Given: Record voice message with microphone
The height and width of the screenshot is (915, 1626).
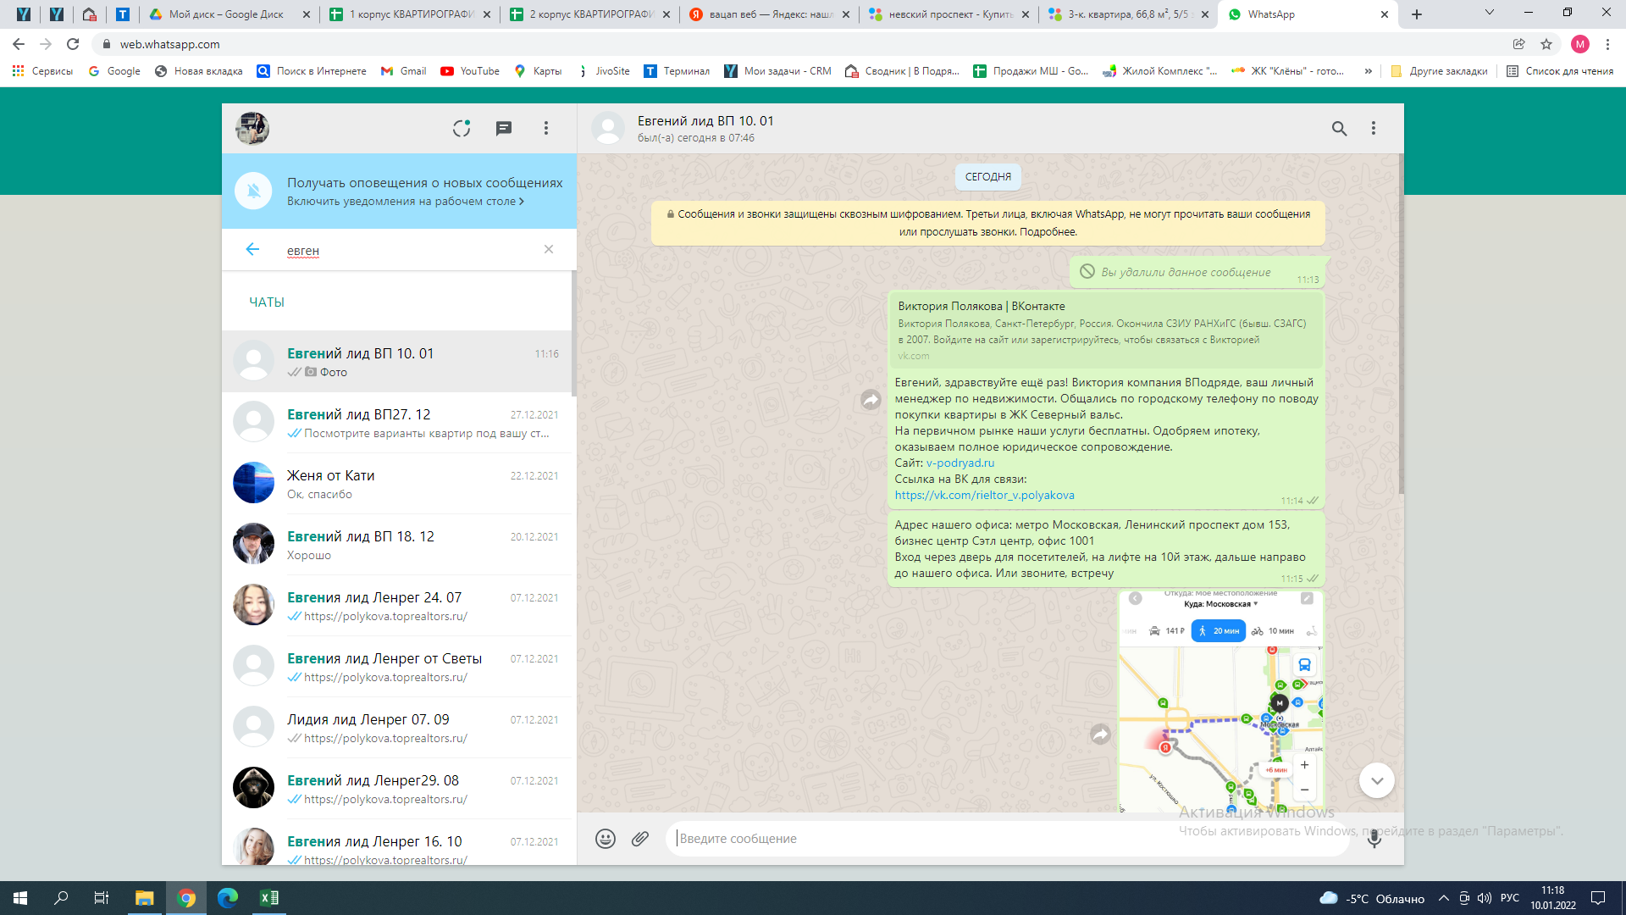Looking at the screenshot, I should (x=1374, y=839).
